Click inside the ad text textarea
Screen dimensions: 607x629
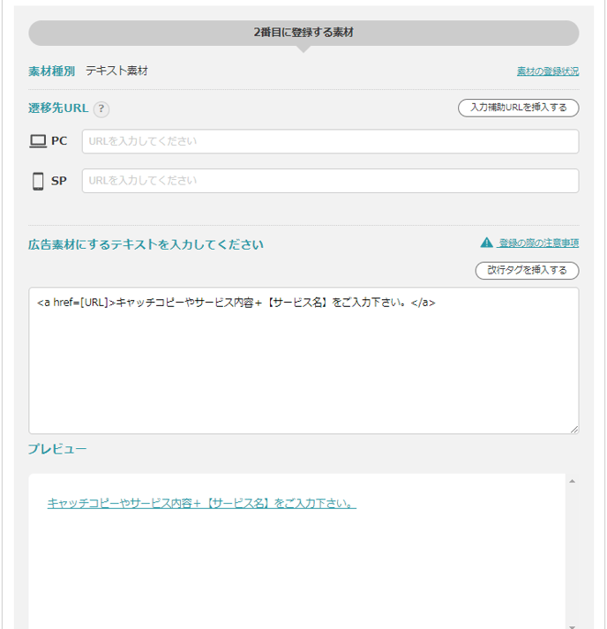303,360
